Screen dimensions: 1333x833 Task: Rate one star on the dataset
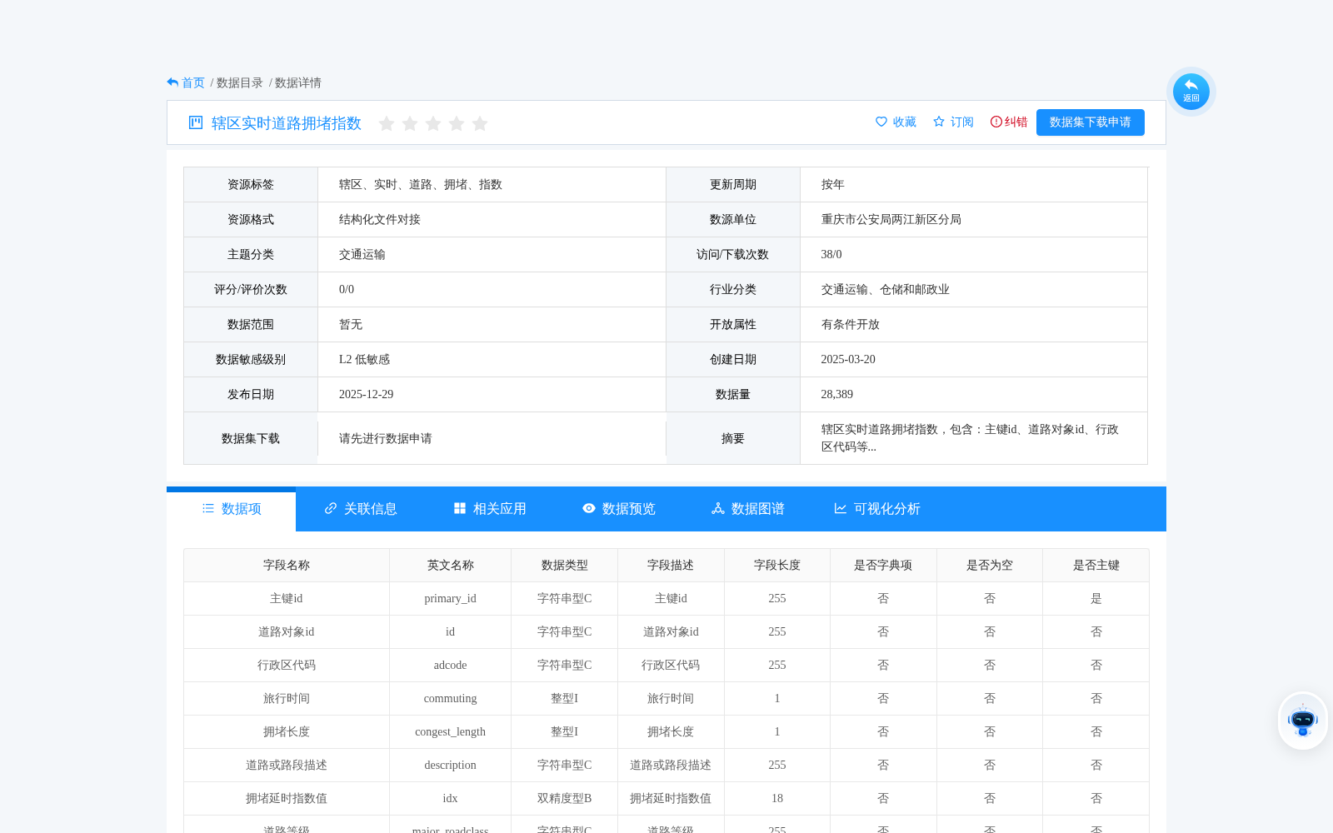[x=387, y=123]
